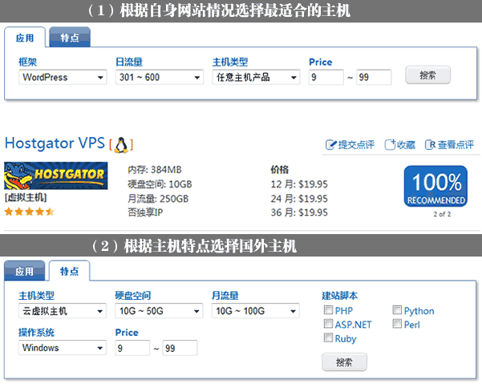Check the Python script checkbox
482x384 pixels.
pyautogui.click(x=397, y=310)
